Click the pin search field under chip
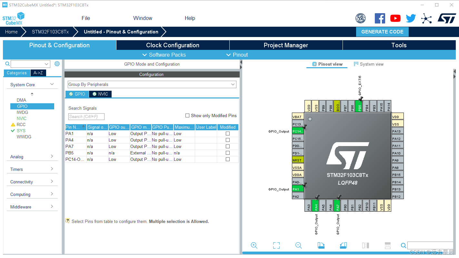The image size is (459, 258). click(430, 245)
